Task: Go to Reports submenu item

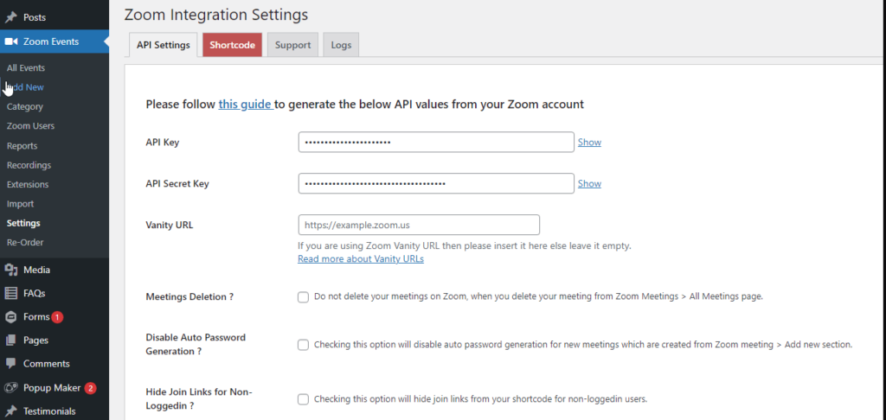Action: tap(22, 146)
